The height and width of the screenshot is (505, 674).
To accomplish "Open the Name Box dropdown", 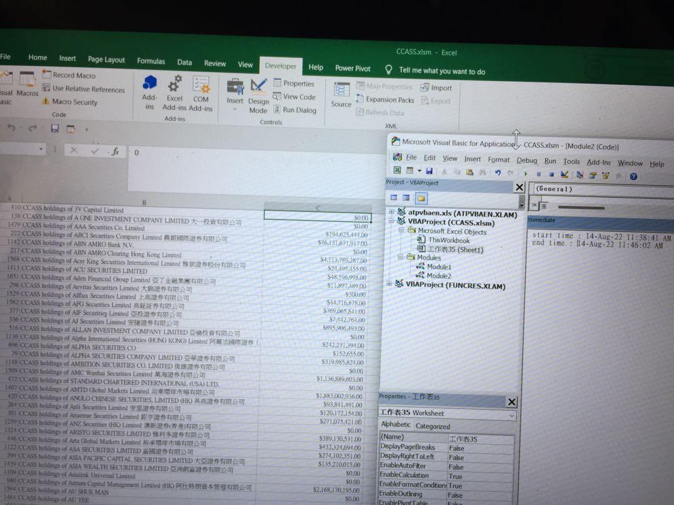I will 41,149.
